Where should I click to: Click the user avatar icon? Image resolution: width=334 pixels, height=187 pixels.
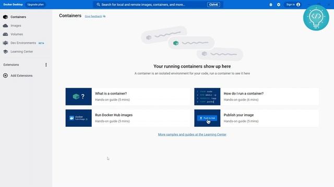pos(298,5)
